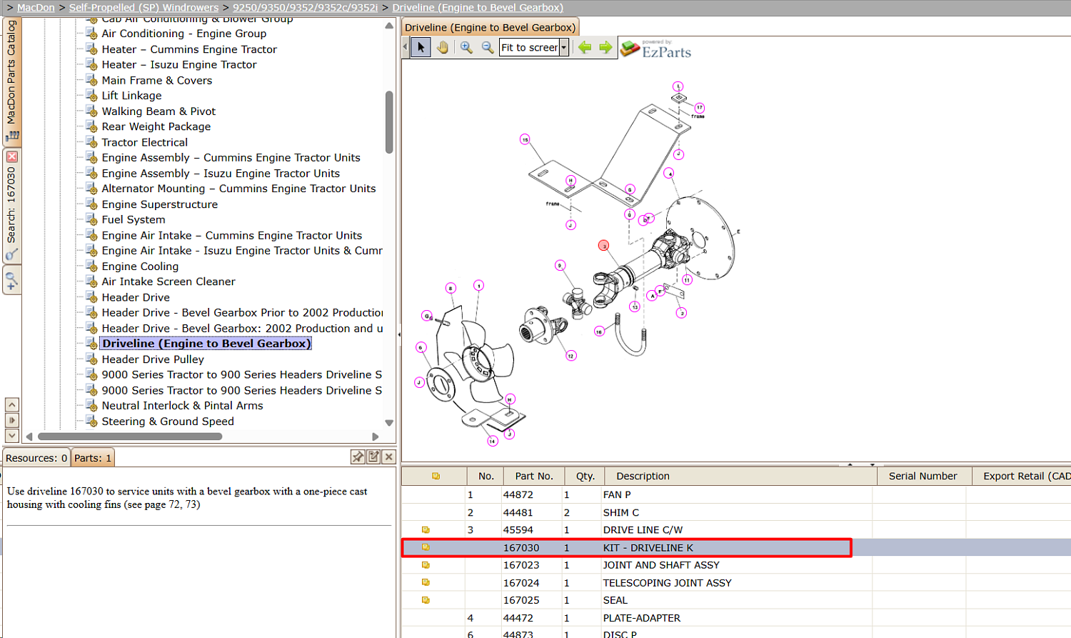Viewport: 1071px width, 638px height.
Task: Select the SHIM C part row
Action: [736, 512]
